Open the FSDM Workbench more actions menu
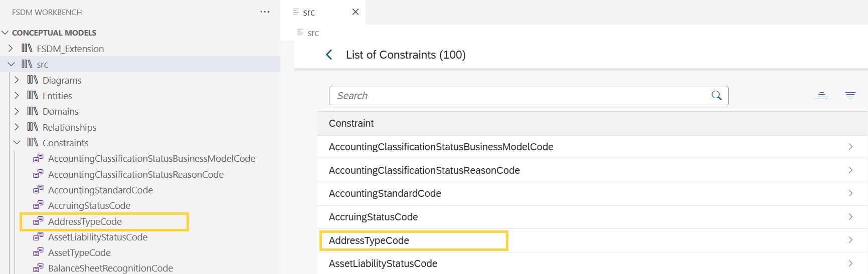Screen dimensions: 868x274 pos(265,12)
